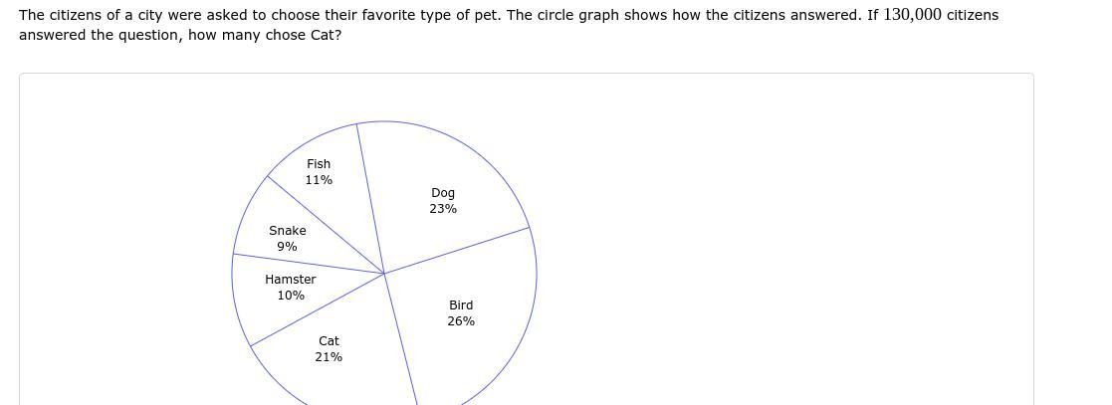Select the 11% value under Fish

click(319, 180)
